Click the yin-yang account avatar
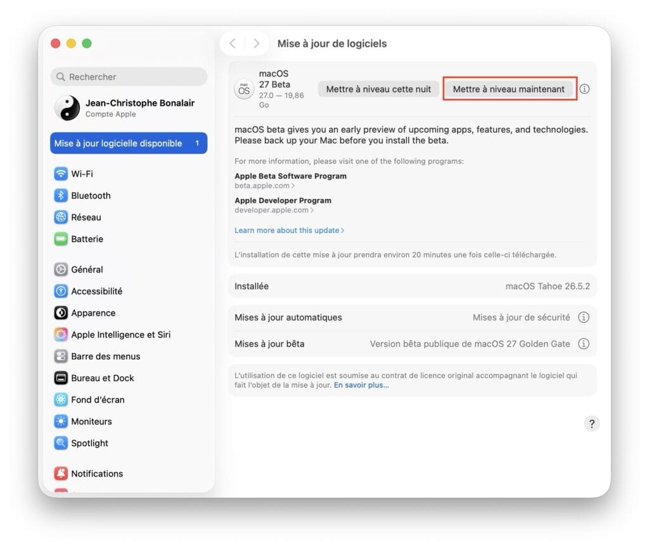 (67, 108)
